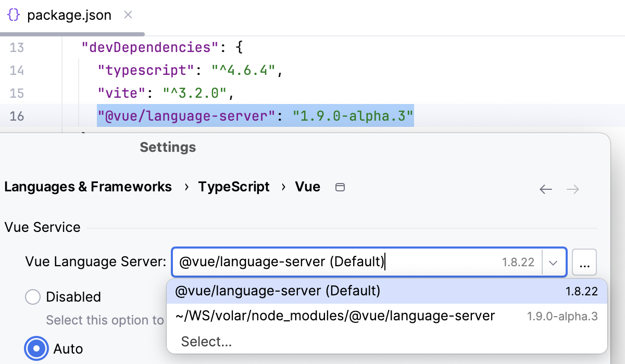This screenshot has width=625, height=364.
Task: Select the Disabled radio button
Action: tap(33, 296)
